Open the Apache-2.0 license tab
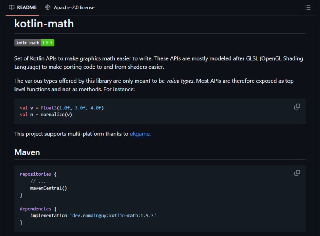This screenshot has height=236, width=320. pyautogui.click(x=70, y=8)
